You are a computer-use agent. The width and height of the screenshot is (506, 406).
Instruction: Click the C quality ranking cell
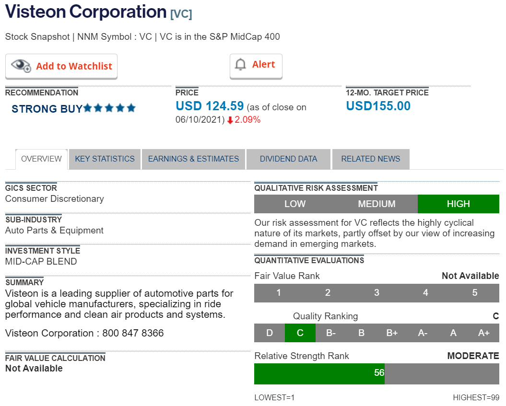(300, 333)
